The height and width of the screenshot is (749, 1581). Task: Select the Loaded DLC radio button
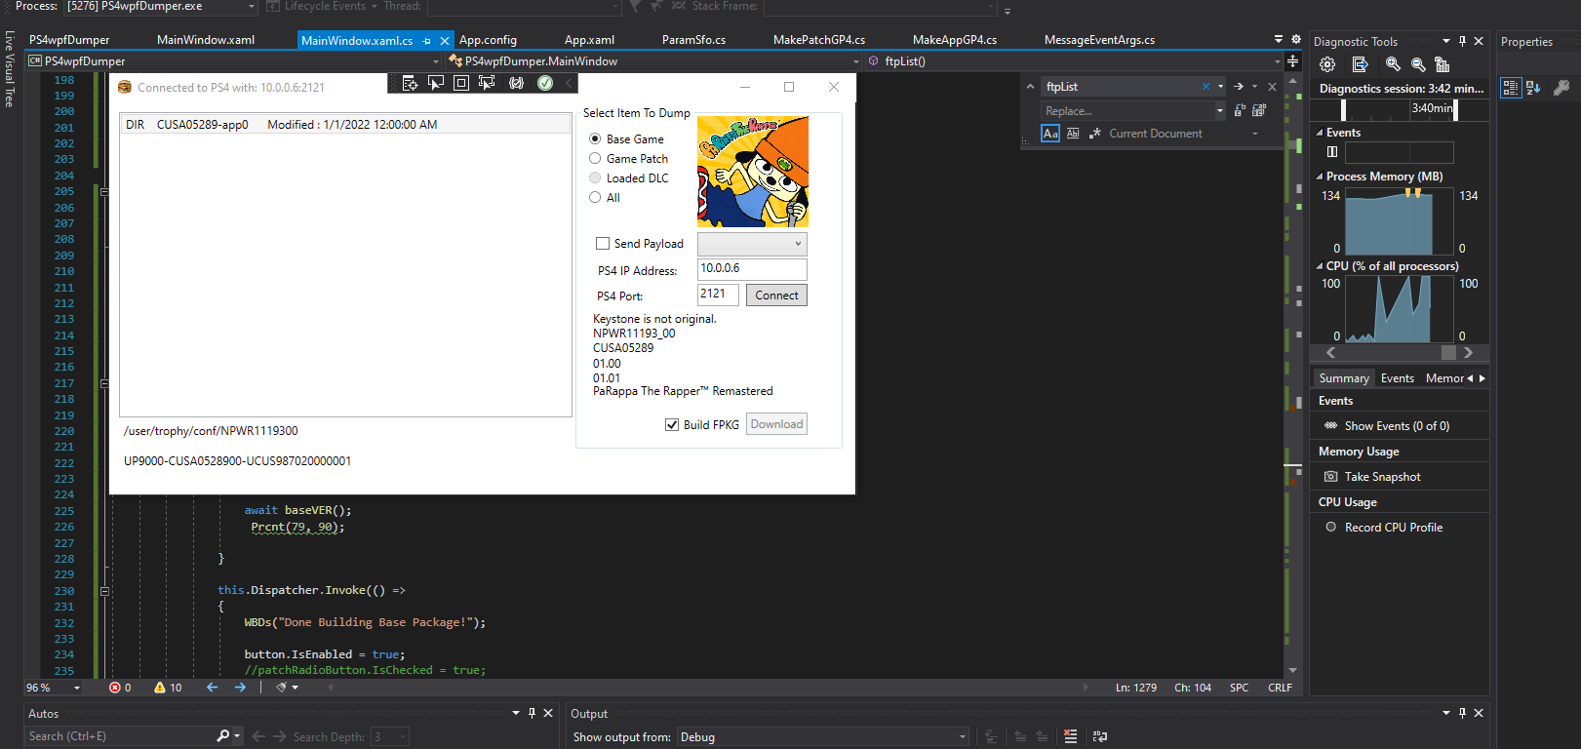click(x=595, y=177)
